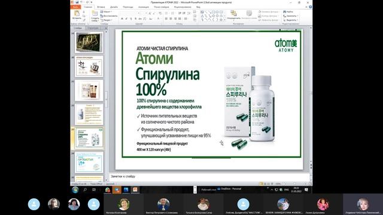Open the Переходы ribbon tab
This screenshot has height=215, width=383.
[128, 7]
